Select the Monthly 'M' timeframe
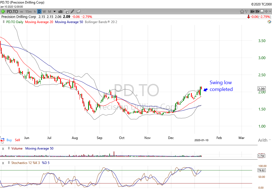Image resolution: width=272 pixels, height=190 pixels. click(50, 12)
